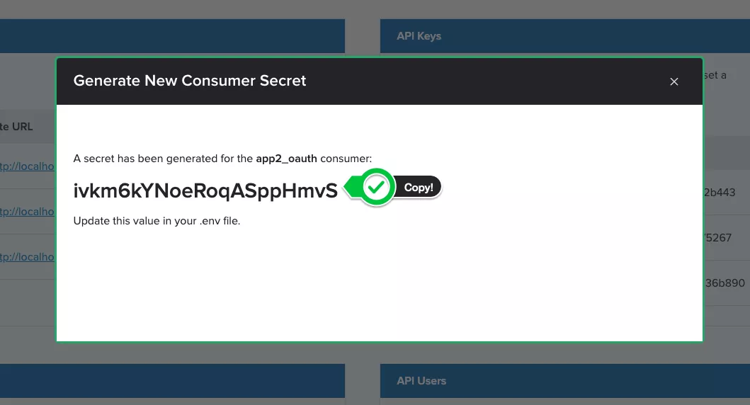Image resolution: width=750 pixels, height=405 pixels.
Task: Open the first localhost link behind the dialog
Action: (x=28, y=166)
